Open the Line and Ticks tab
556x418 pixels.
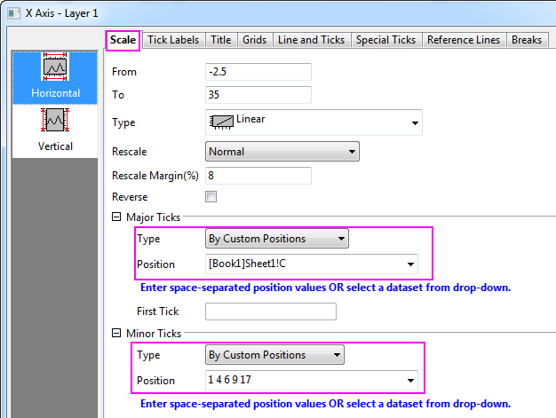point(311,40)
